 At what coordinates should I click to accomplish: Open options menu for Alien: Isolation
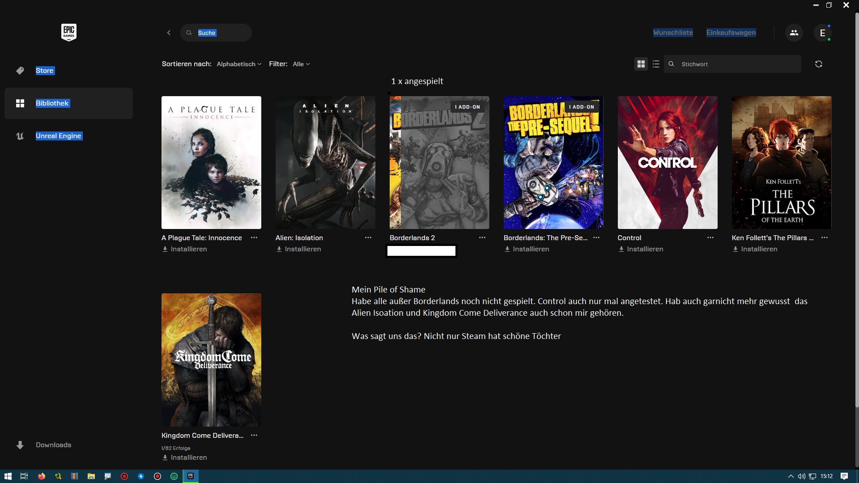click(x=368, y=237)
